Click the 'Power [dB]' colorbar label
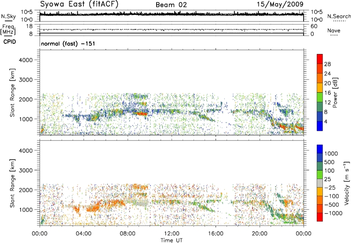The width and height of the screenshot is (351, 243). (x=335, y=93)
